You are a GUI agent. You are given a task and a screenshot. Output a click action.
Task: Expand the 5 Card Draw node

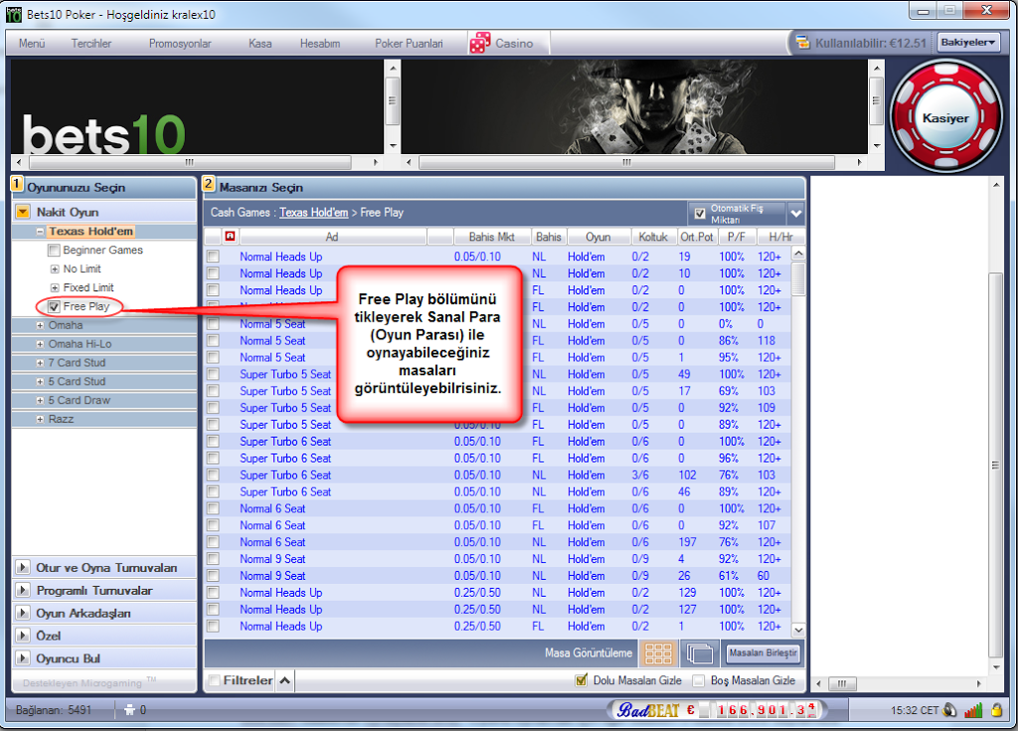tap(40, 401)
